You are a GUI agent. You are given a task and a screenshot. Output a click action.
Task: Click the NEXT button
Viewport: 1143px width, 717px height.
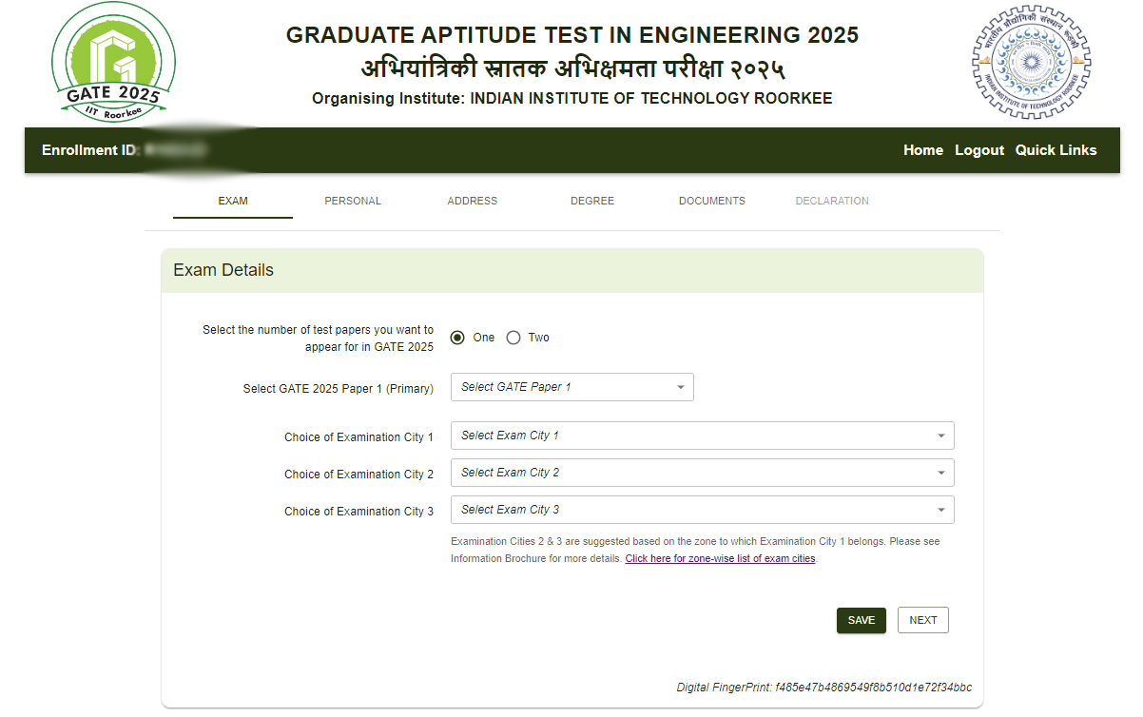[x=922, y=619]
